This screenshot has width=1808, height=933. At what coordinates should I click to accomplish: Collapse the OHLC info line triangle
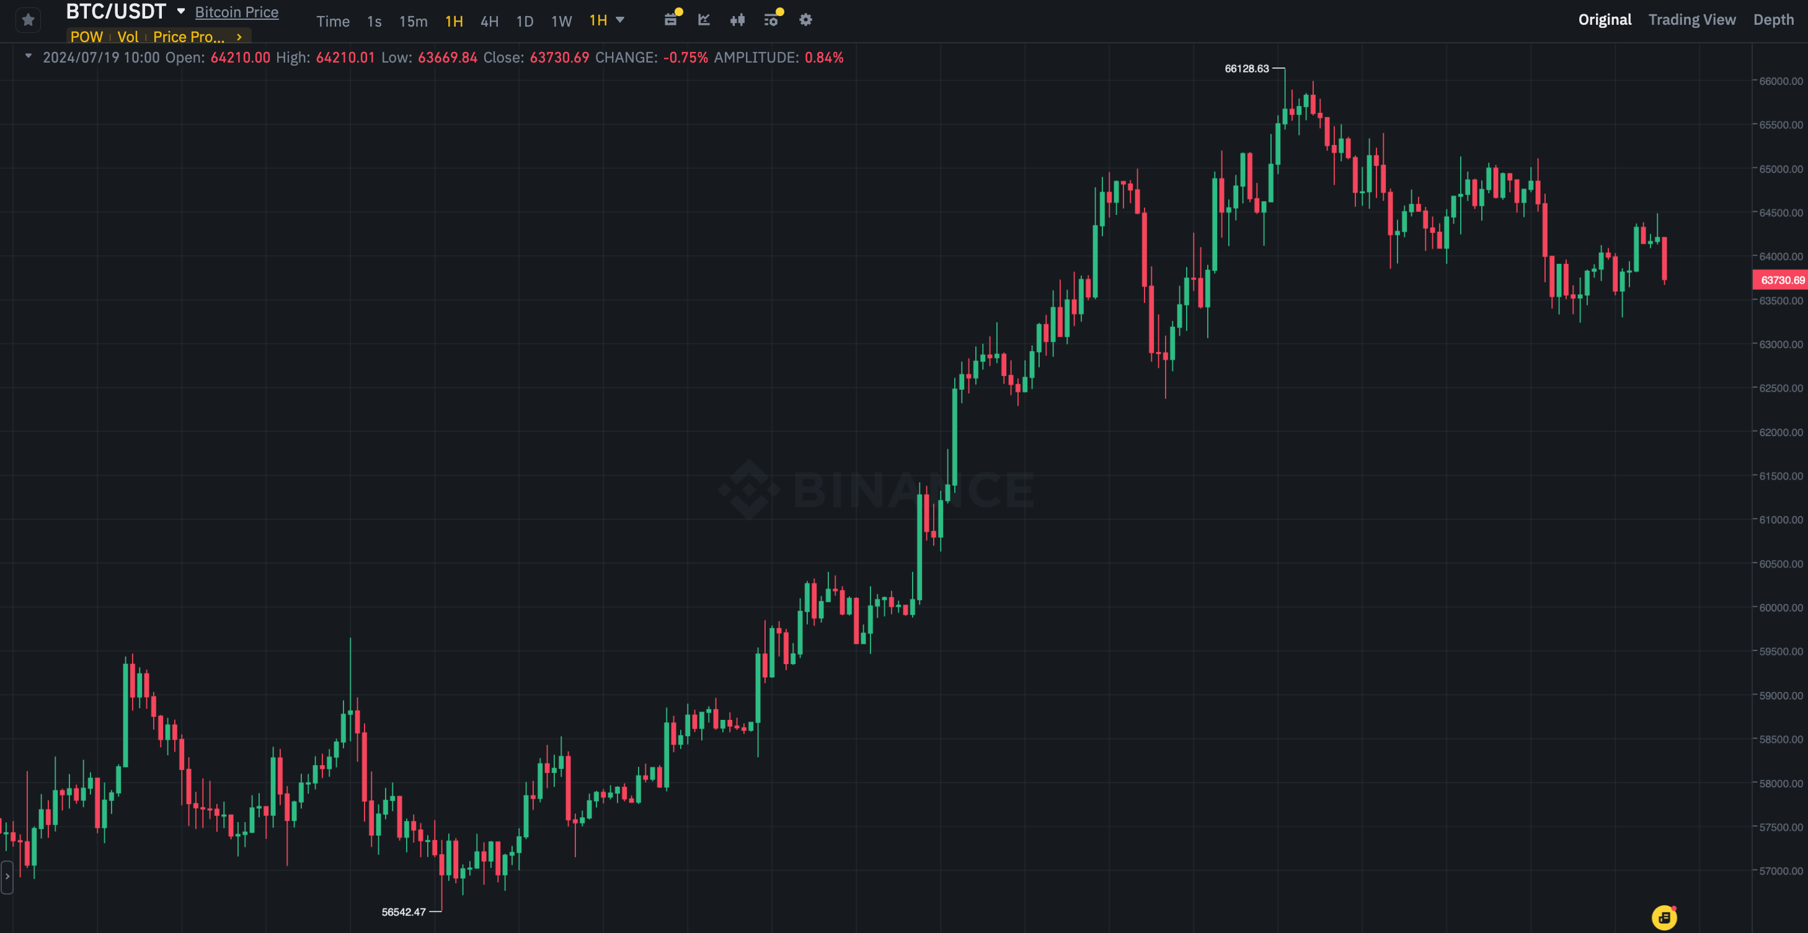[x=28, y=56]
